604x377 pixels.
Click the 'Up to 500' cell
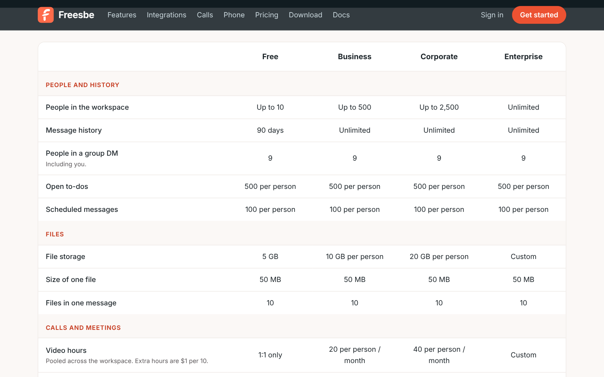click(x=354, y=107)
